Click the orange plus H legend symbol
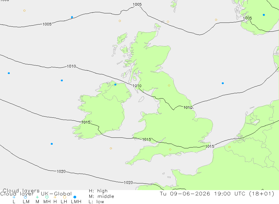279x204 pixels. pos(55,197)
